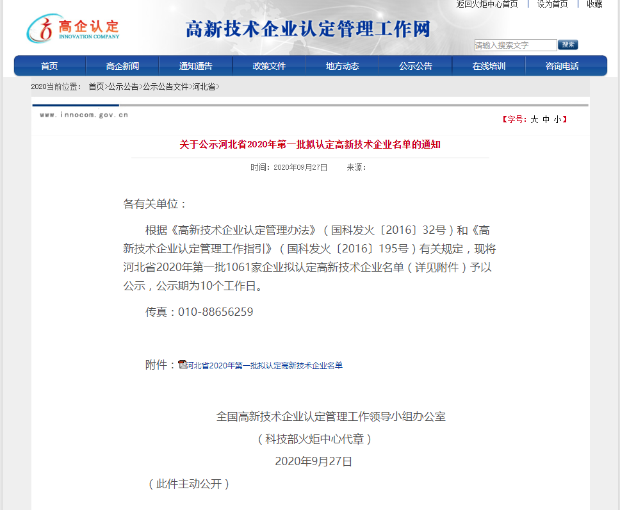Open the PDF attachment icon next to 附件

click(183, 365)
